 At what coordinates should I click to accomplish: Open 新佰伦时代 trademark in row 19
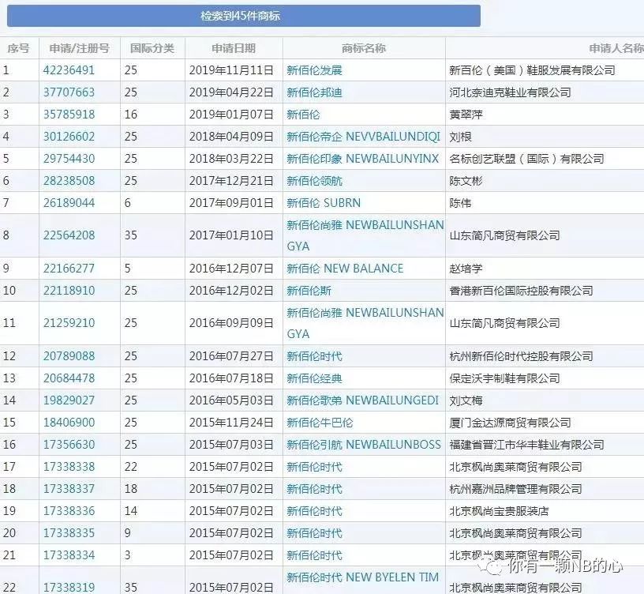(x=314, y=511)
